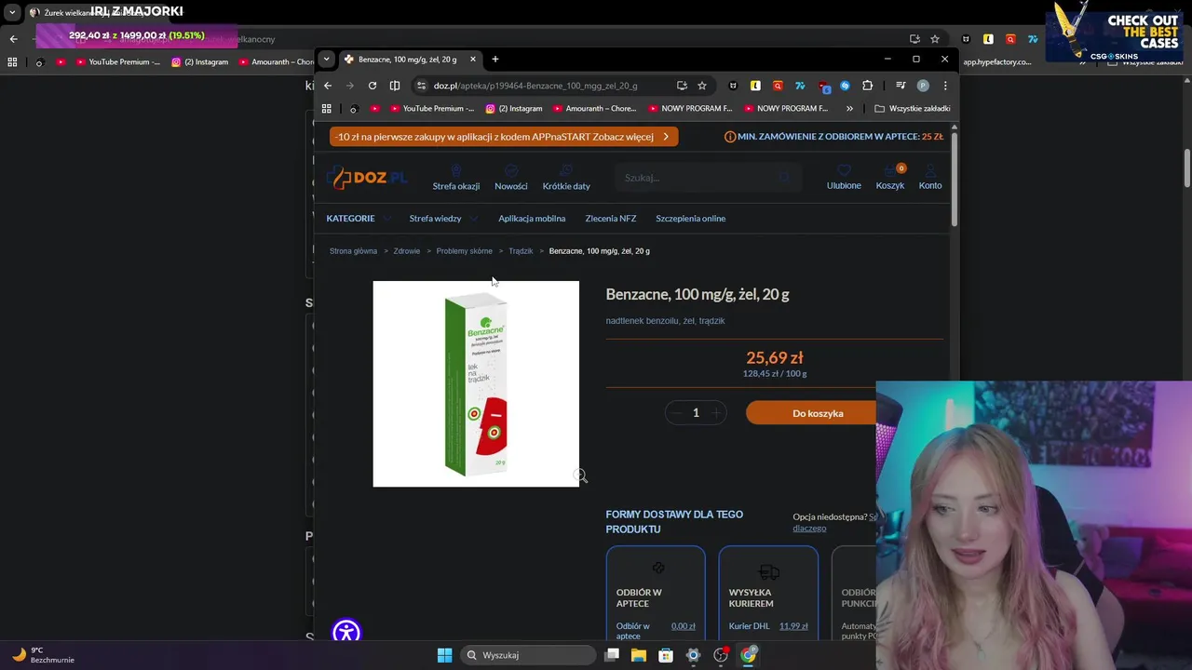Click the quantity field showing 1
The image size is (1192, 670).
click(696, 413)
